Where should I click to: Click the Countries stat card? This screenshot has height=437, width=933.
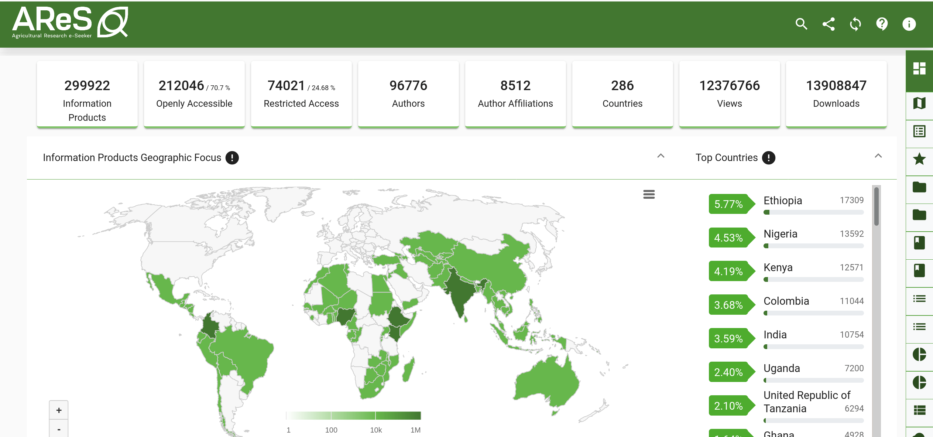coord(622,94)
